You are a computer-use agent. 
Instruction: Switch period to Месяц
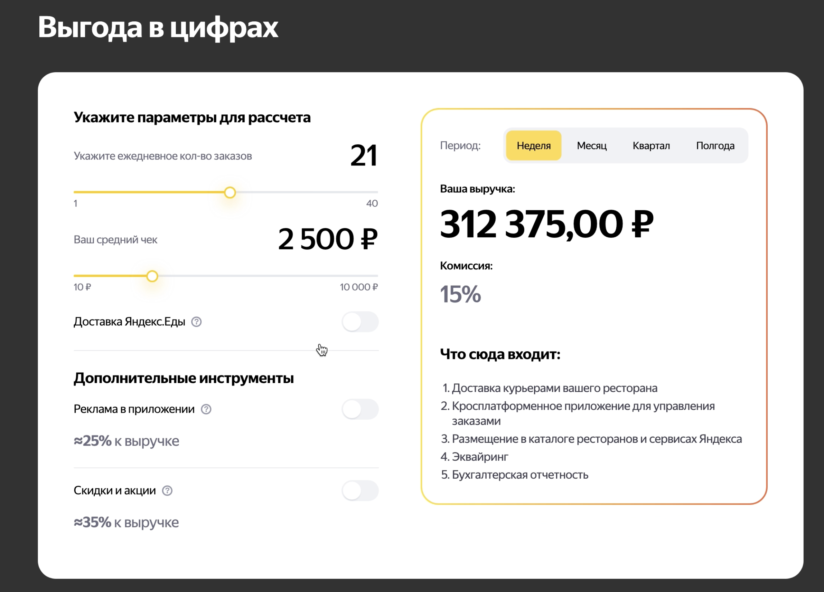coord(591,145)
